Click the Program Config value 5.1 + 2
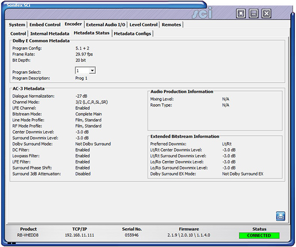The height and width of the screenshot is (247, 296). (82, 48)
